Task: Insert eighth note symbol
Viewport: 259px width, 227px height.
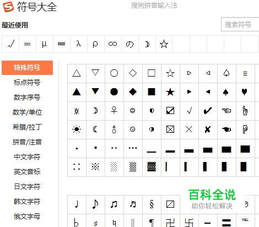Action: pos(95,204)
